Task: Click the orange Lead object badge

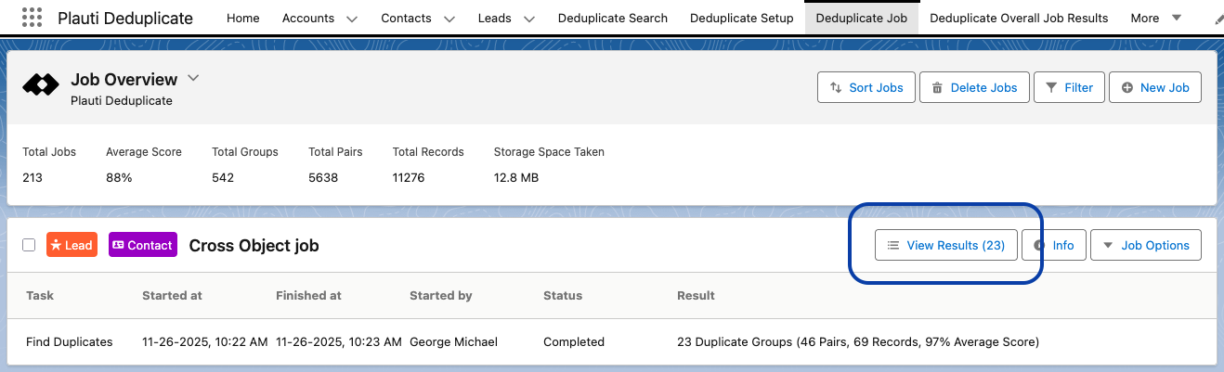Action: [72, 245]
